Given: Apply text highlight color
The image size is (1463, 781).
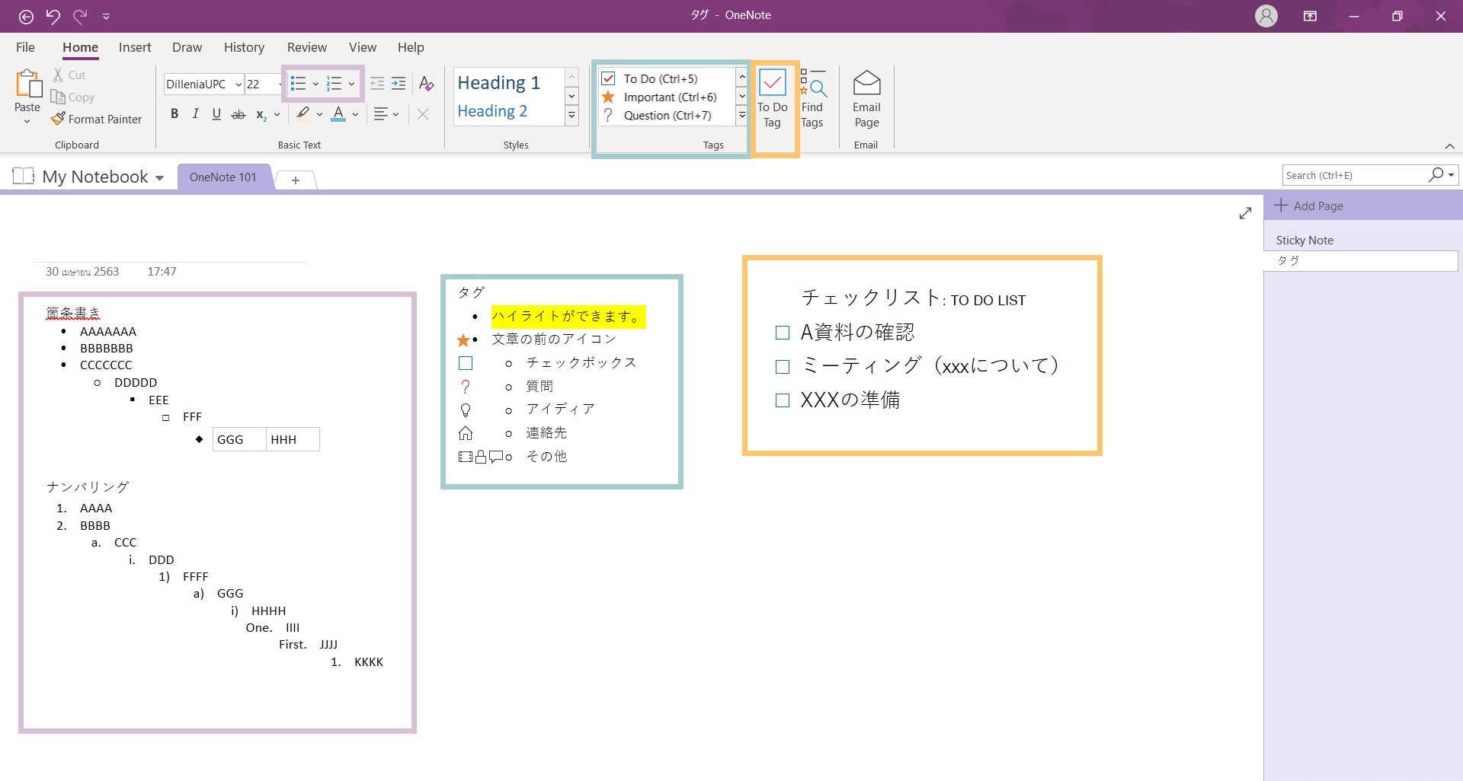Looking at the screenshot, I should click(303, 113).
